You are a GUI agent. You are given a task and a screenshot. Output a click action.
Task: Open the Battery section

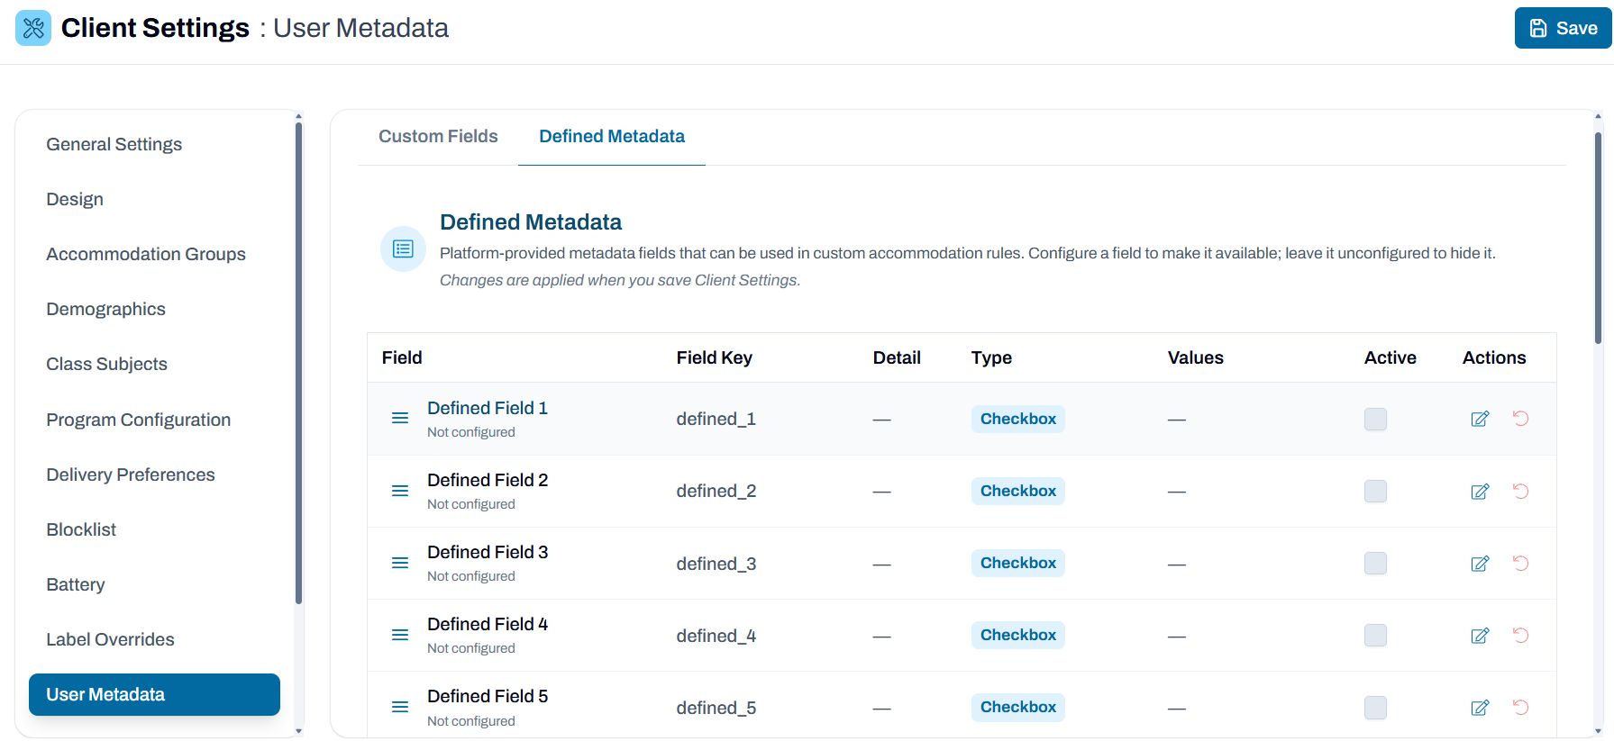[76, 584]
